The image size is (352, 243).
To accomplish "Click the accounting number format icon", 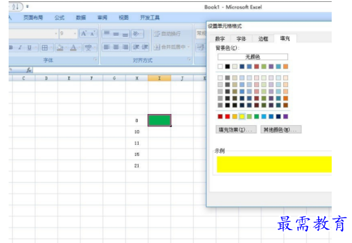I will [201, 47].
